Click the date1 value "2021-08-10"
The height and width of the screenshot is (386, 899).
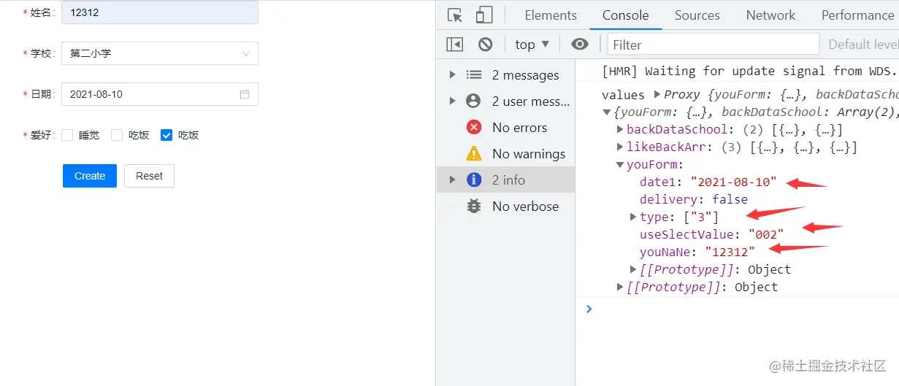pos(733,182)
